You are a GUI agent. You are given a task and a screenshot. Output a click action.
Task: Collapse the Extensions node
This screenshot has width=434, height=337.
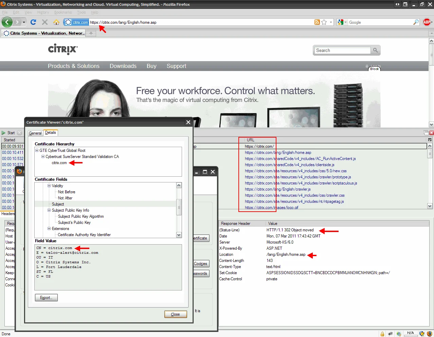[49, 229]
